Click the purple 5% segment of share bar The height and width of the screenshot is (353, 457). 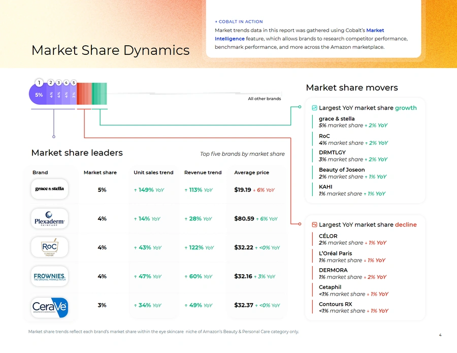(x=38, y=93)
